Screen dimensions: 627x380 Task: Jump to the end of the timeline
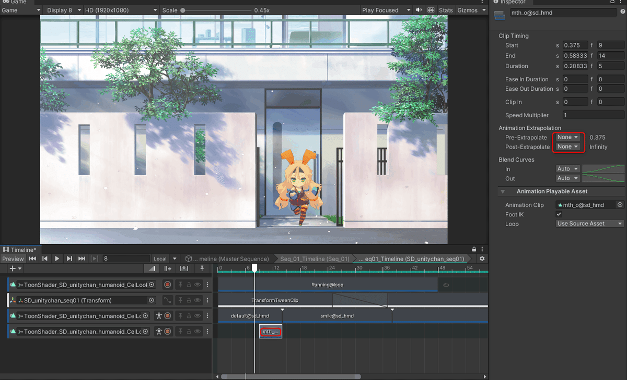coord(82,259)
